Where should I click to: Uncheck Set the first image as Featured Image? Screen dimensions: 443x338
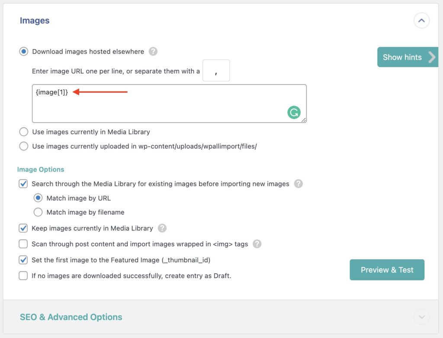pos(23,260)
